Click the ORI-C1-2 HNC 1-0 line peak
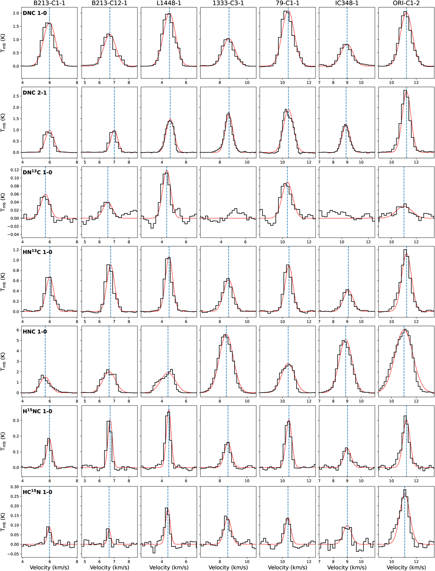435x571 pixels. click(x=405, y=330)
